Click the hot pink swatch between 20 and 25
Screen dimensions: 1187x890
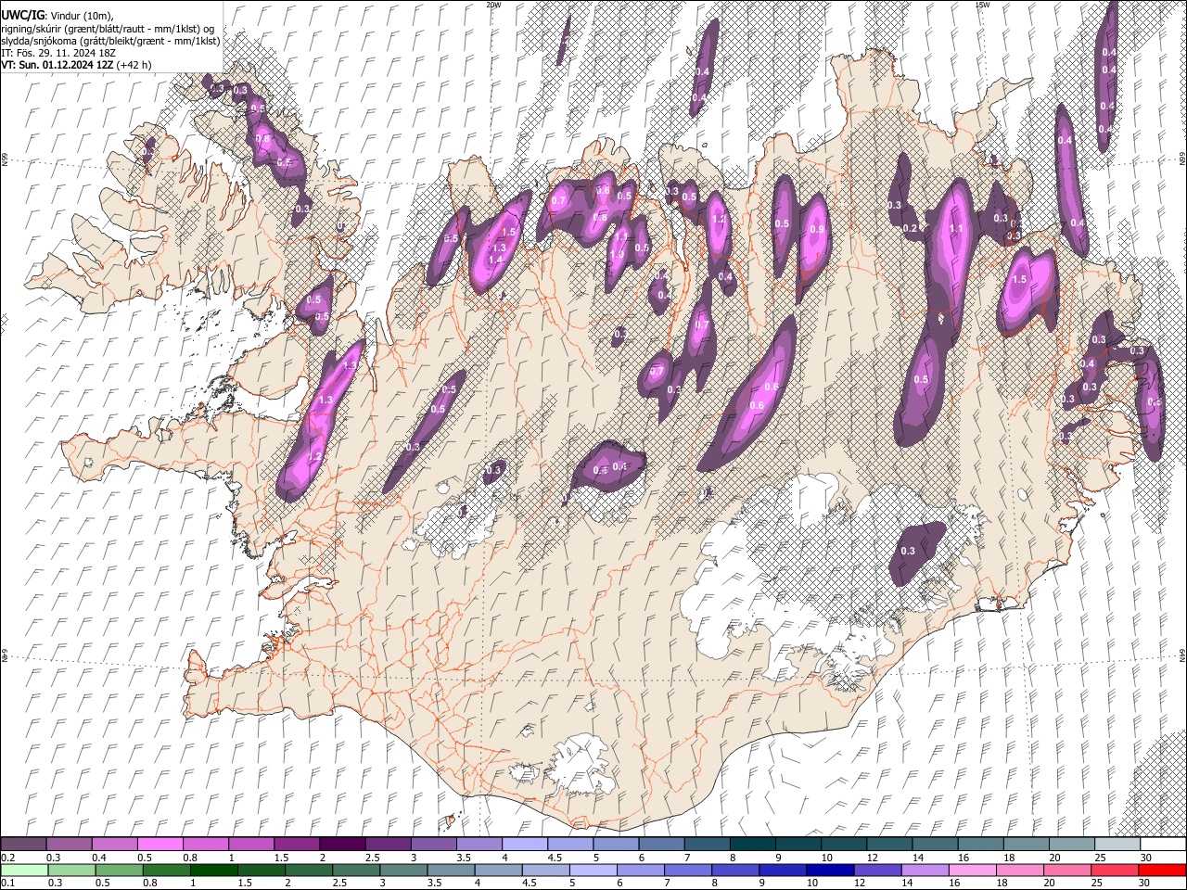click(x=1066, y=870)
